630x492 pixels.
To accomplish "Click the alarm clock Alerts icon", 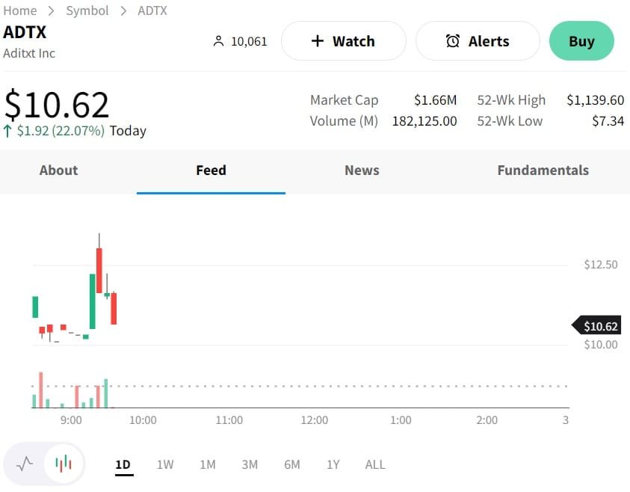I will 453,41.
